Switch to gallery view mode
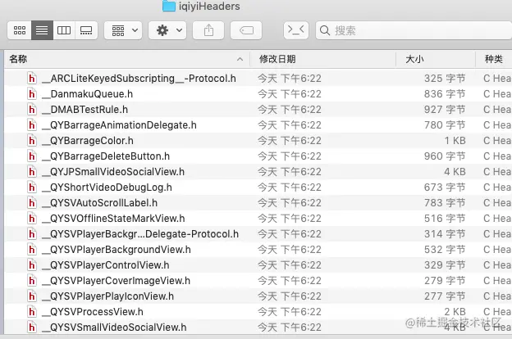The image size is (512, 339). [86, 30]
